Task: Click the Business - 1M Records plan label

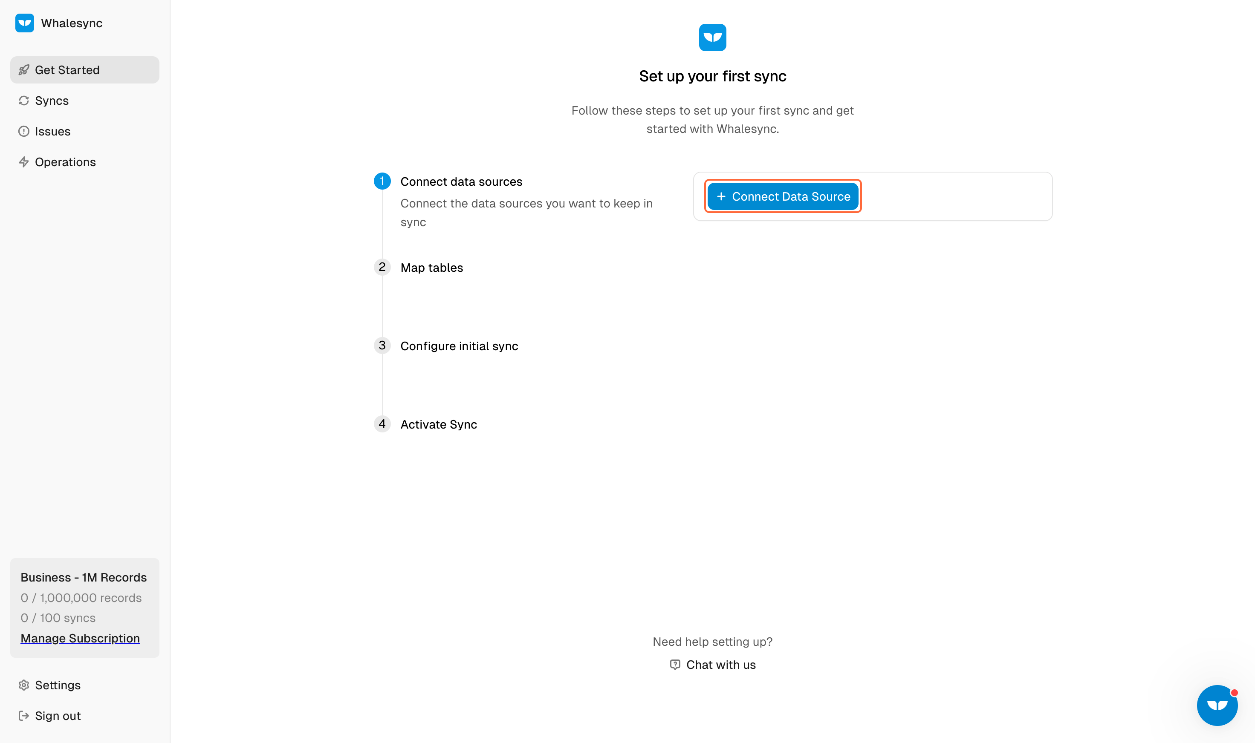Action: [84, 577]
